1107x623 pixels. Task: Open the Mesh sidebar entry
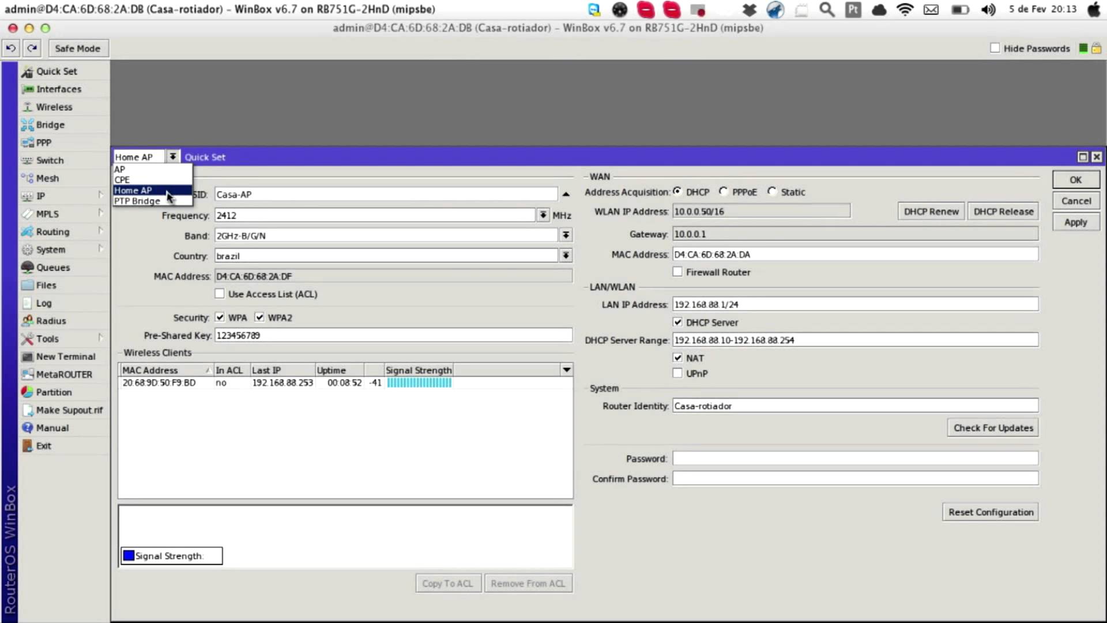pos(47,178)
